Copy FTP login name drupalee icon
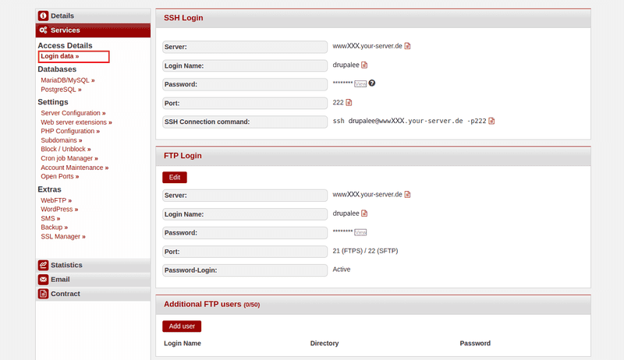Screen dimensions: 624x360 [364, 214]
